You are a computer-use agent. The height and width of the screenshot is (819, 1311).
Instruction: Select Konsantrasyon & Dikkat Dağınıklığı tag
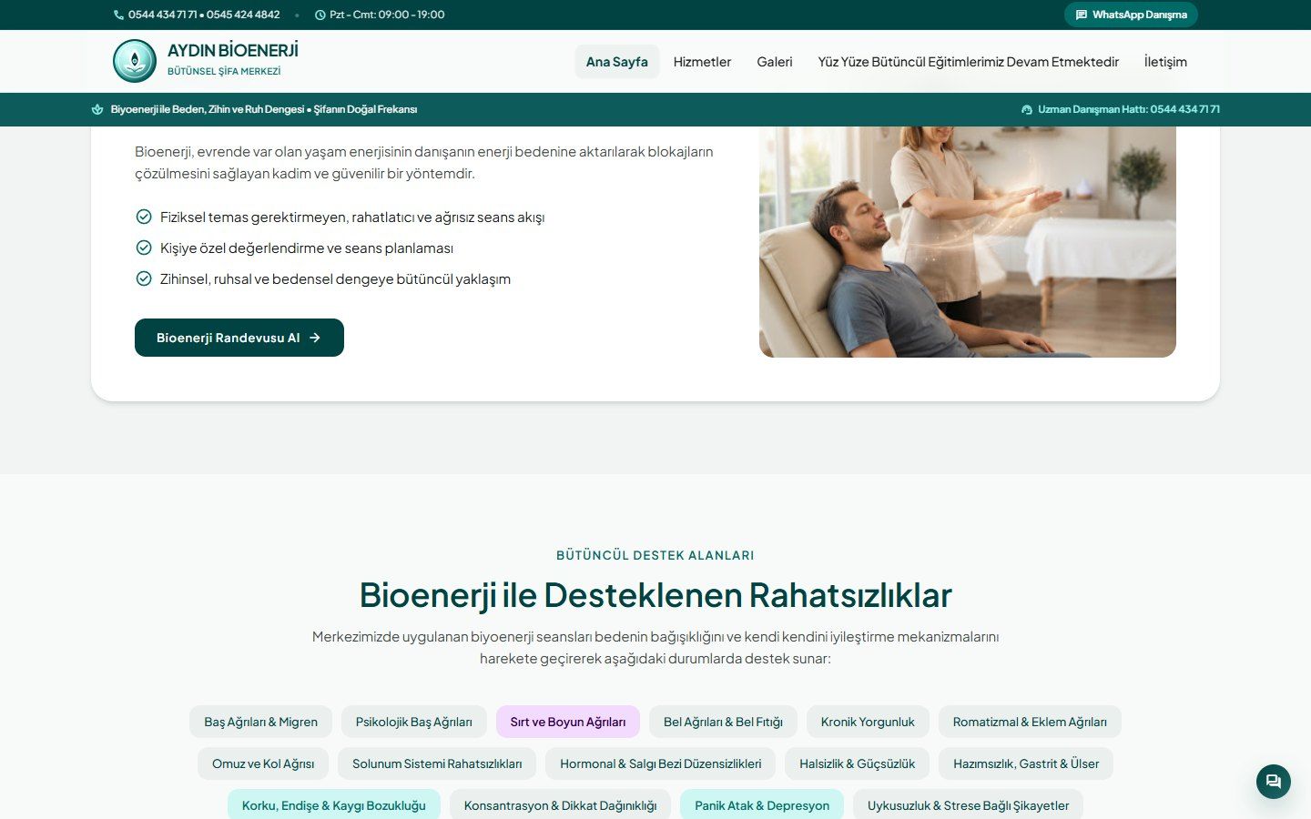pos(560,804)
